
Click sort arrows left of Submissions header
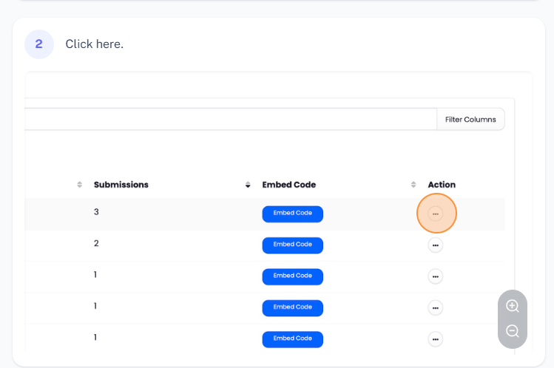pos(80,185)
